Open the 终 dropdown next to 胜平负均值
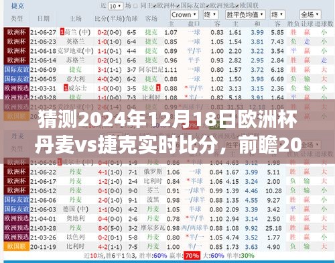The width and height of the screenshot is (335, 263). tap(277, 15)
